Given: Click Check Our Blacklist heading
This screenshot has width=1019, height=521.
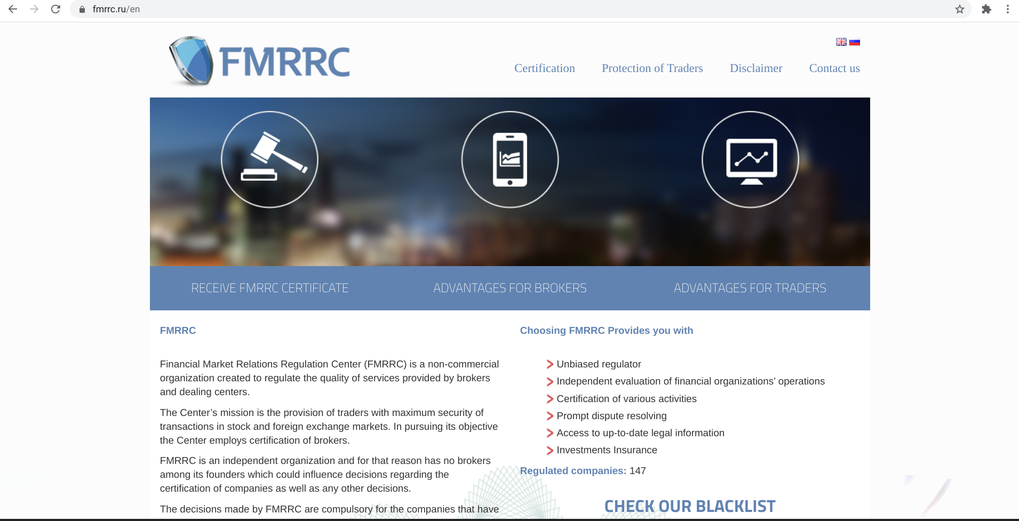Looking at the screenshot, I should [689, 506].
